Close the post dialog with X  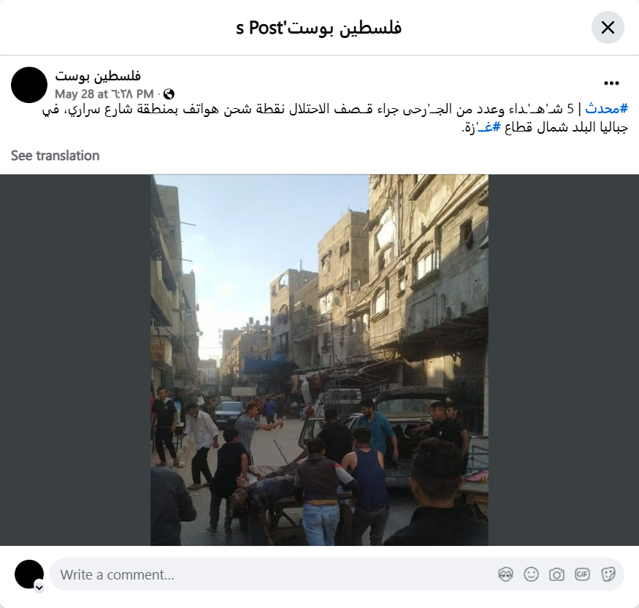click(x=608, y=28)
